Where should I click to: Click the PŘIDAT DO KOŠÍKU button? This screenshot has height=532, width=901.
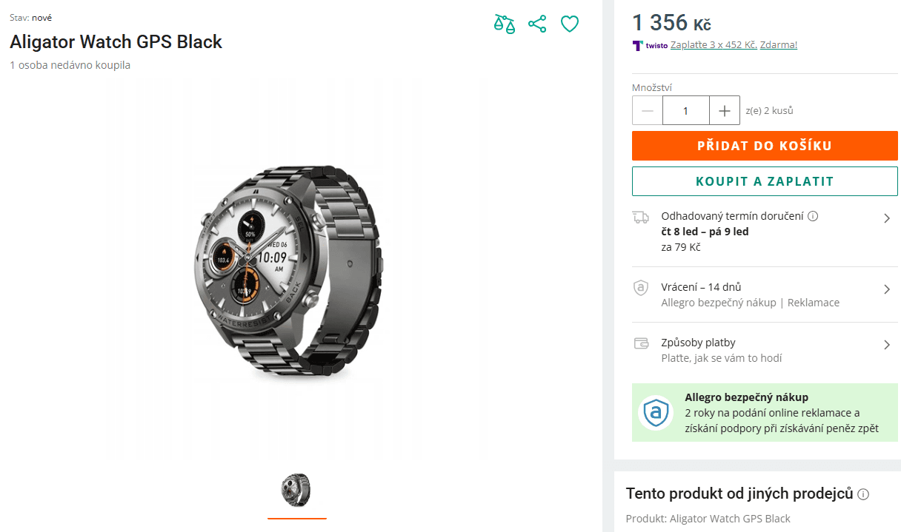point(765,146)
